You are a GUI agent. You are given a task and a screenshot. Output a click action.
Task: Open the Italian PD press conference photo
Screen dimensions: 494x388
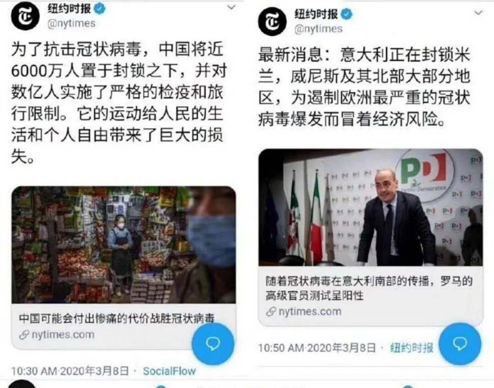(x=371, y=207)
